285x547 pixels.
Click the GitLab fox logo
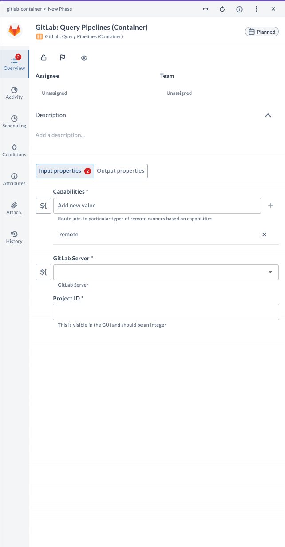(15, 31)
